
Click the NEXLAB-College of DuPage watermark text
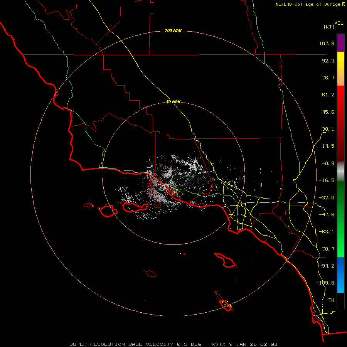click(x=310, y=4)
